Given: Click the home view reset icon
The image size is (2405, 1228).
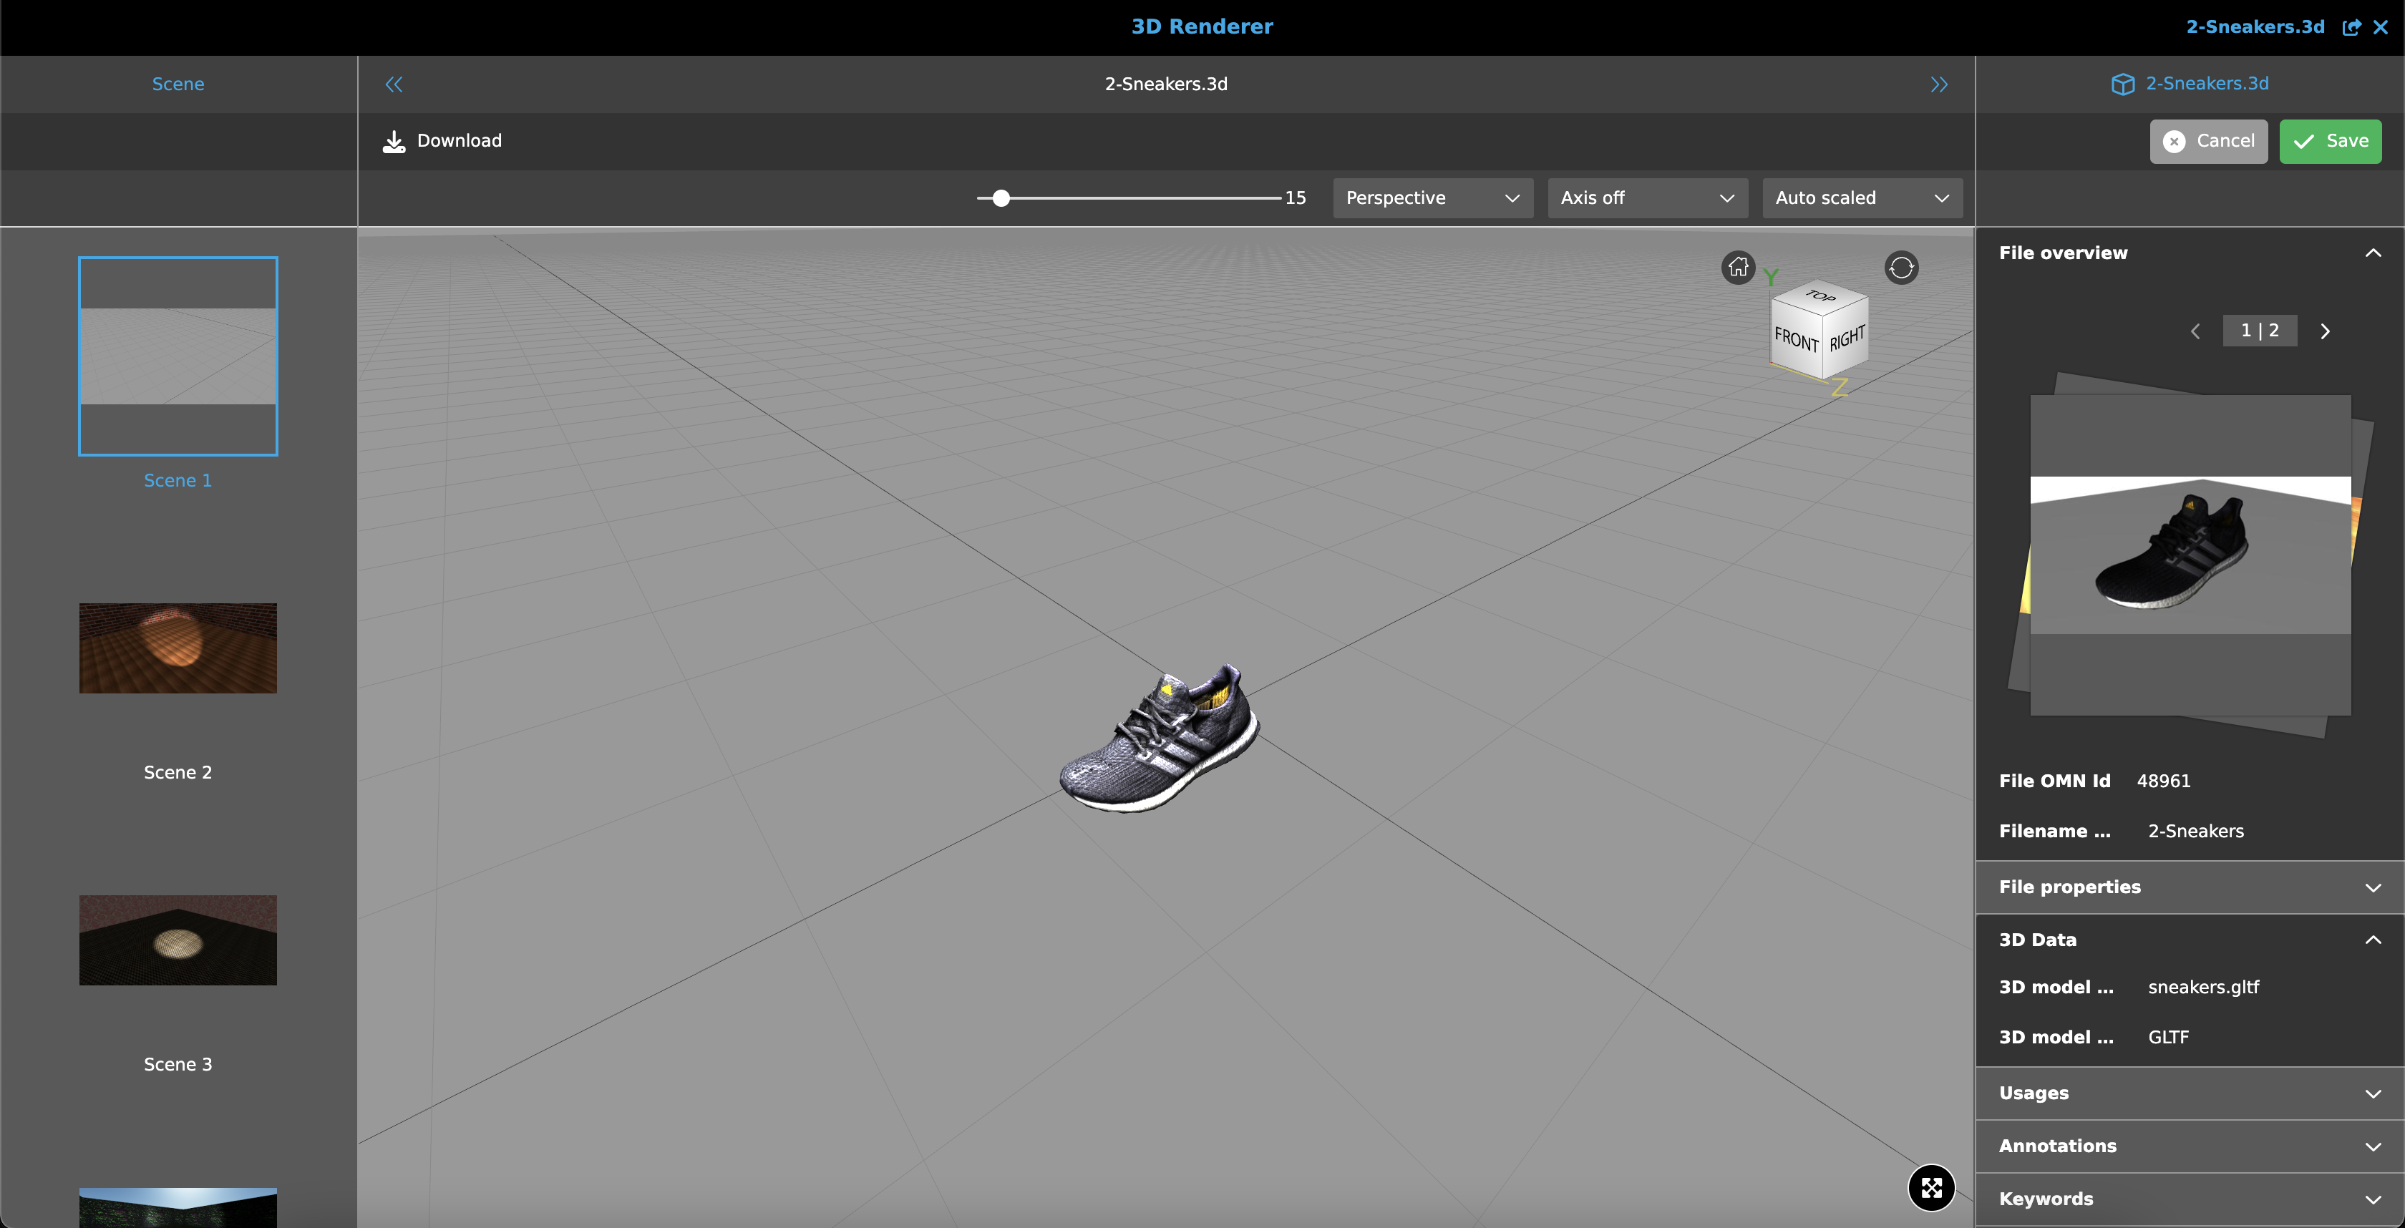Looking at the screenshot, I should point(1737,268).
